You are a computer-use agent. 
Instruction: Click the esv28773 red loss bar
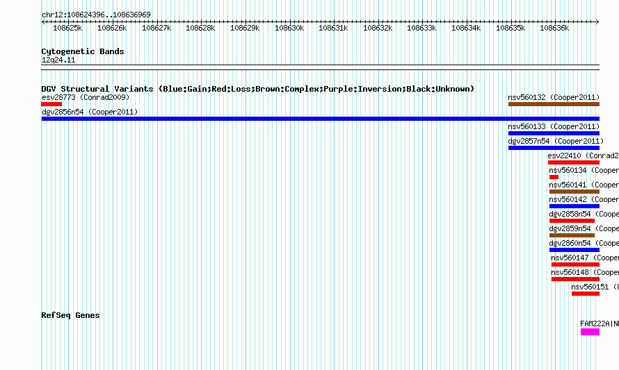pos(51,104)
